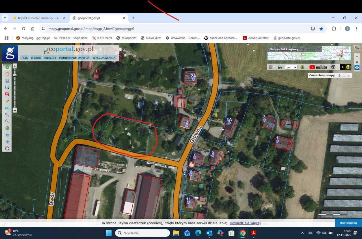Select the green info identify tool
This screenshot has height=239, width=362.
[x=7, y=67]
